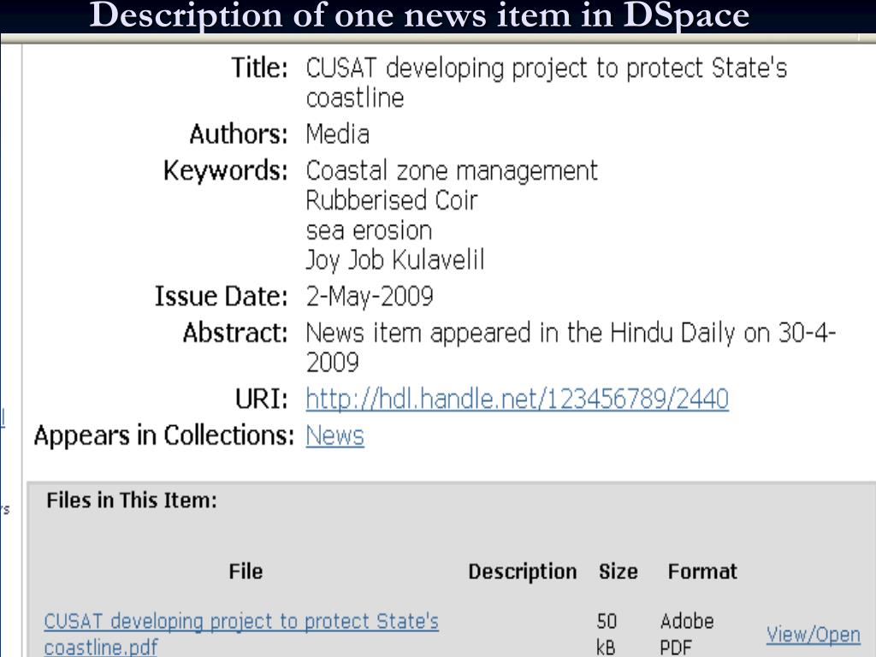Click the 'Format' column header
Screen dimensions: 876x657
click(702, 571)
